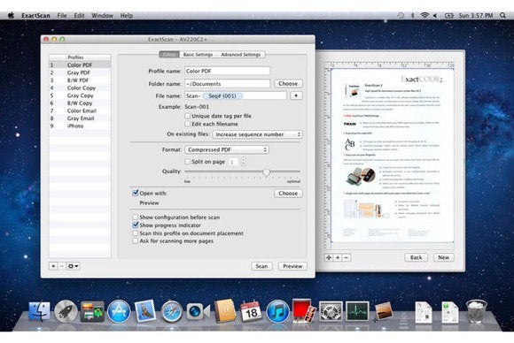The height and width of the screenshot is (343, 514).
Task: Open the Window menu
Action: pos(102,15)
